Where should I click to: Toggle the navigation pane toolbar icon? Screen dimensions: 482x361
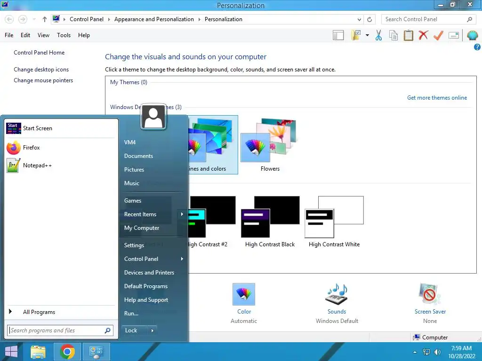(x=338, y=35)
